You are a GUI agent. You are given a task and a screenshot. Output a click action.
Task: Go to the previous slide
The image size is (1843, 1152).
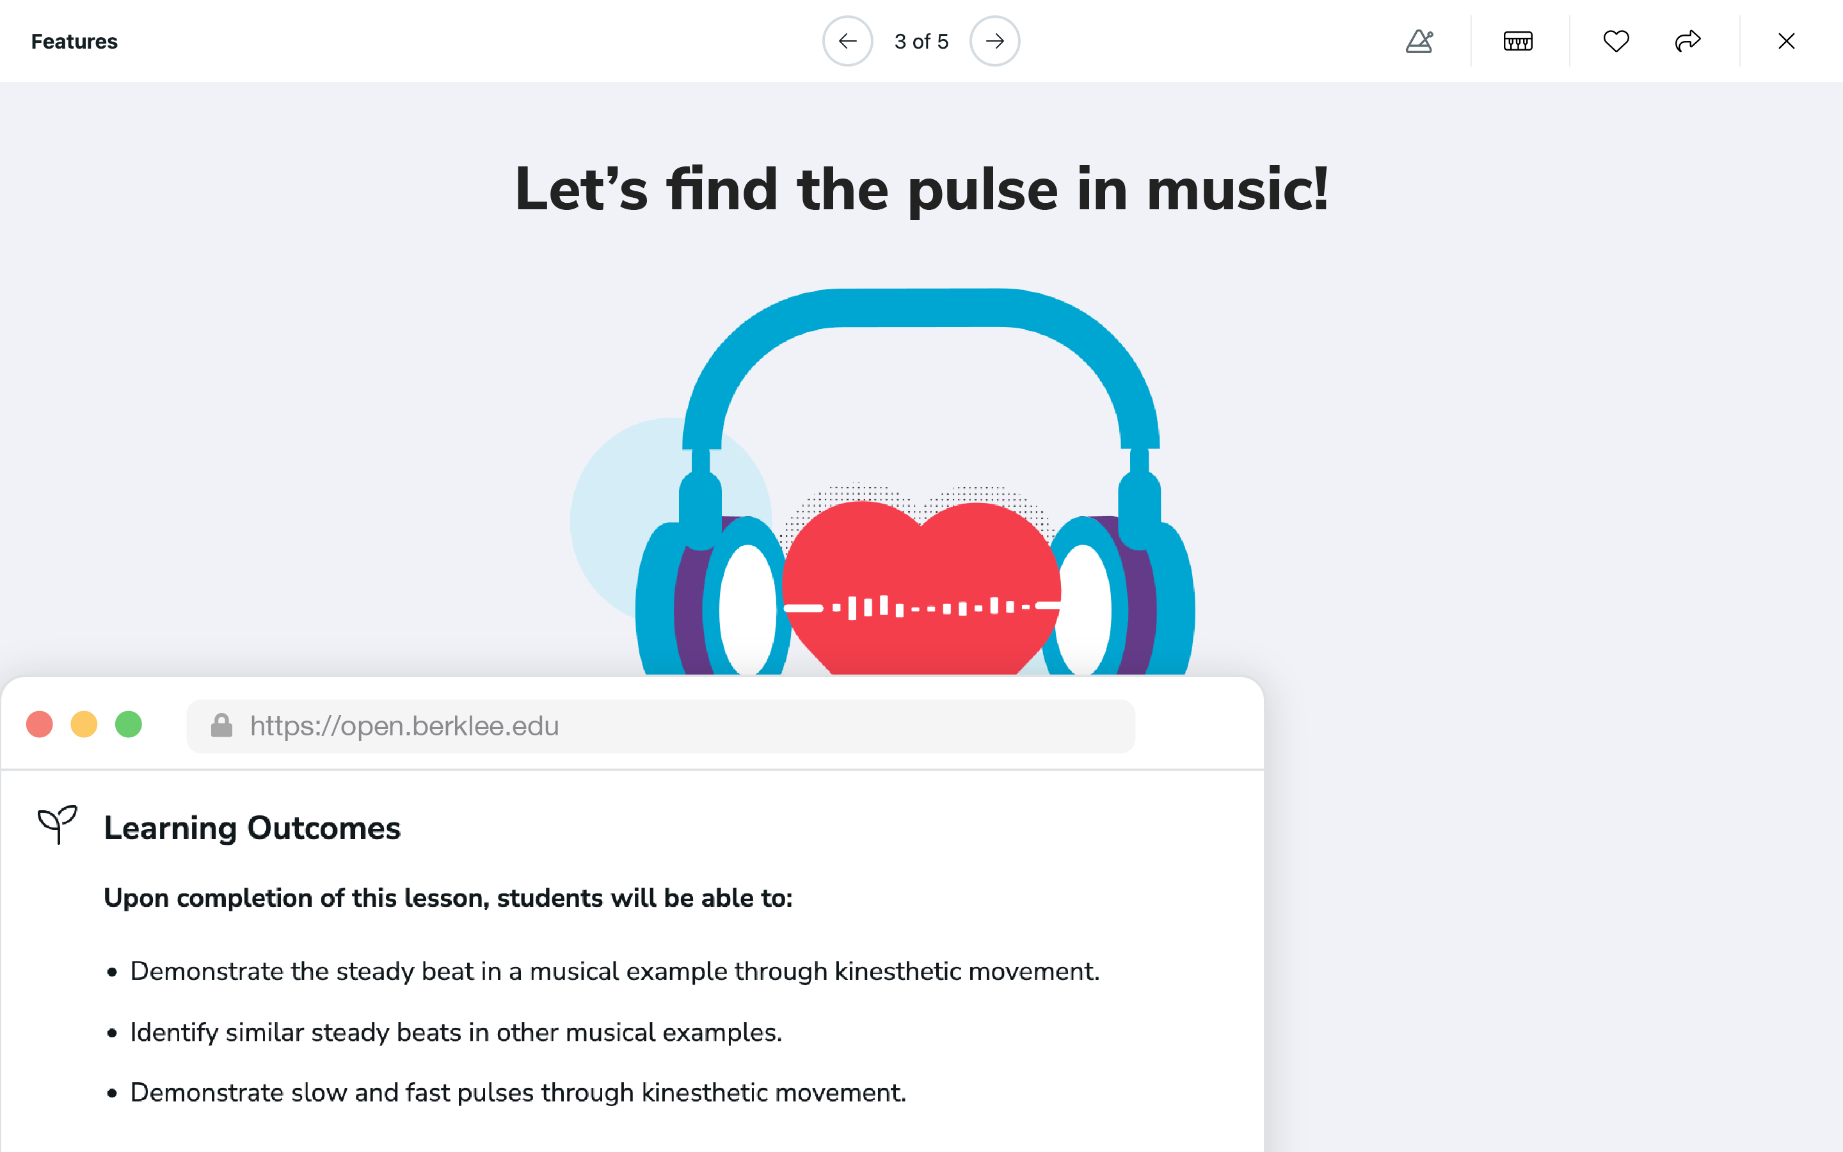(848, 41)
